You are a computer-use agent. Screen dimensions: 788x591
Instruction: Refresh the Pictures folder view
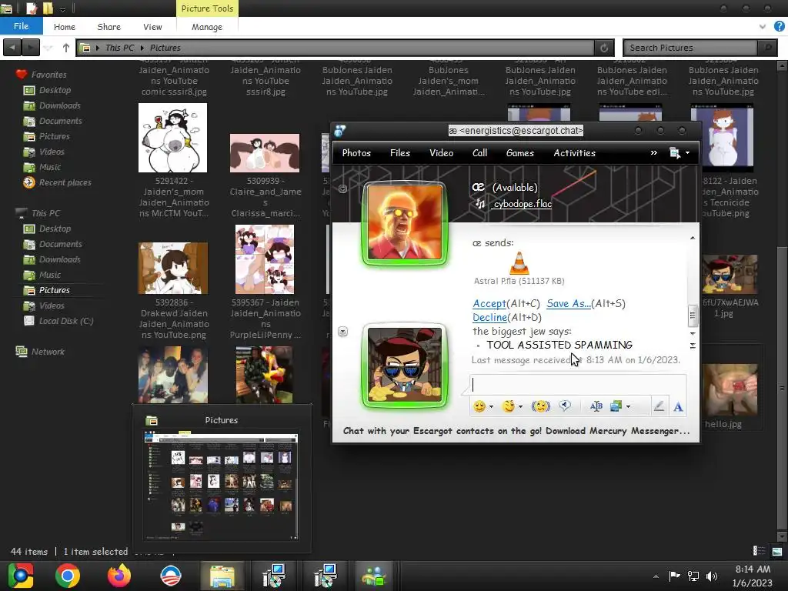[603, 48]
